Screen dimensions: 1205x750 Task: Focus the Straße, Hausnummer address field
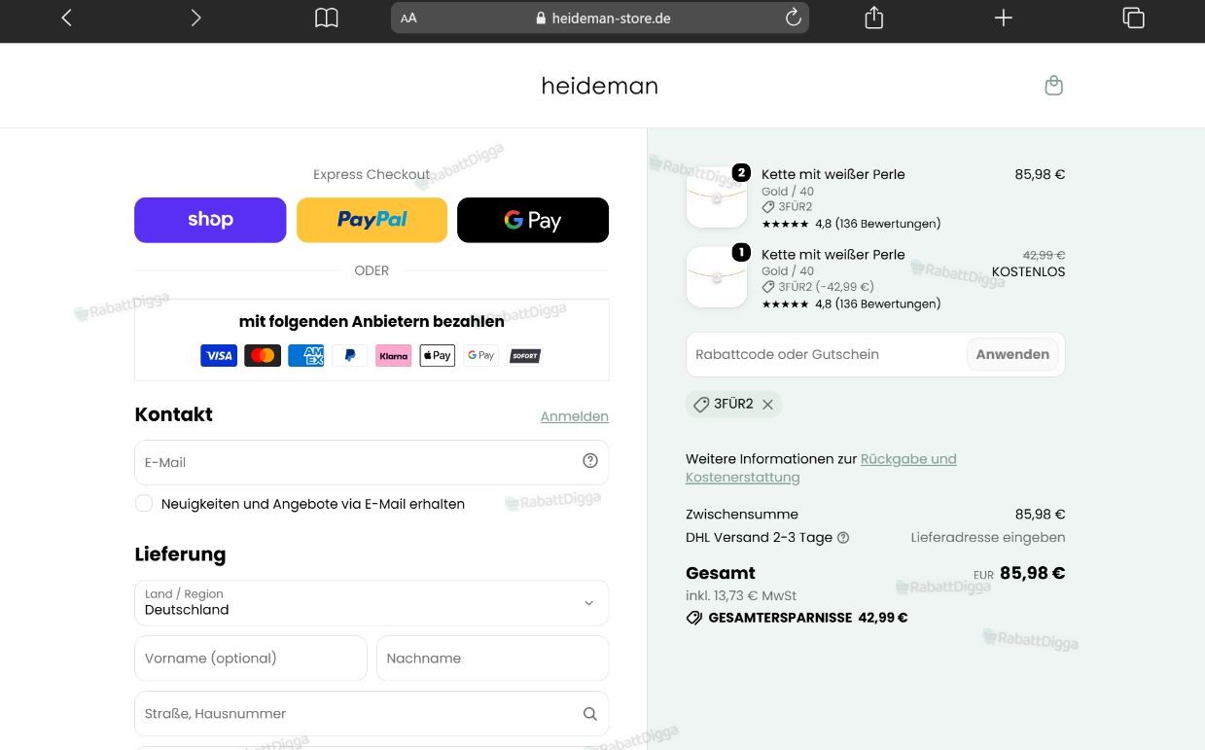coord(372,713)
